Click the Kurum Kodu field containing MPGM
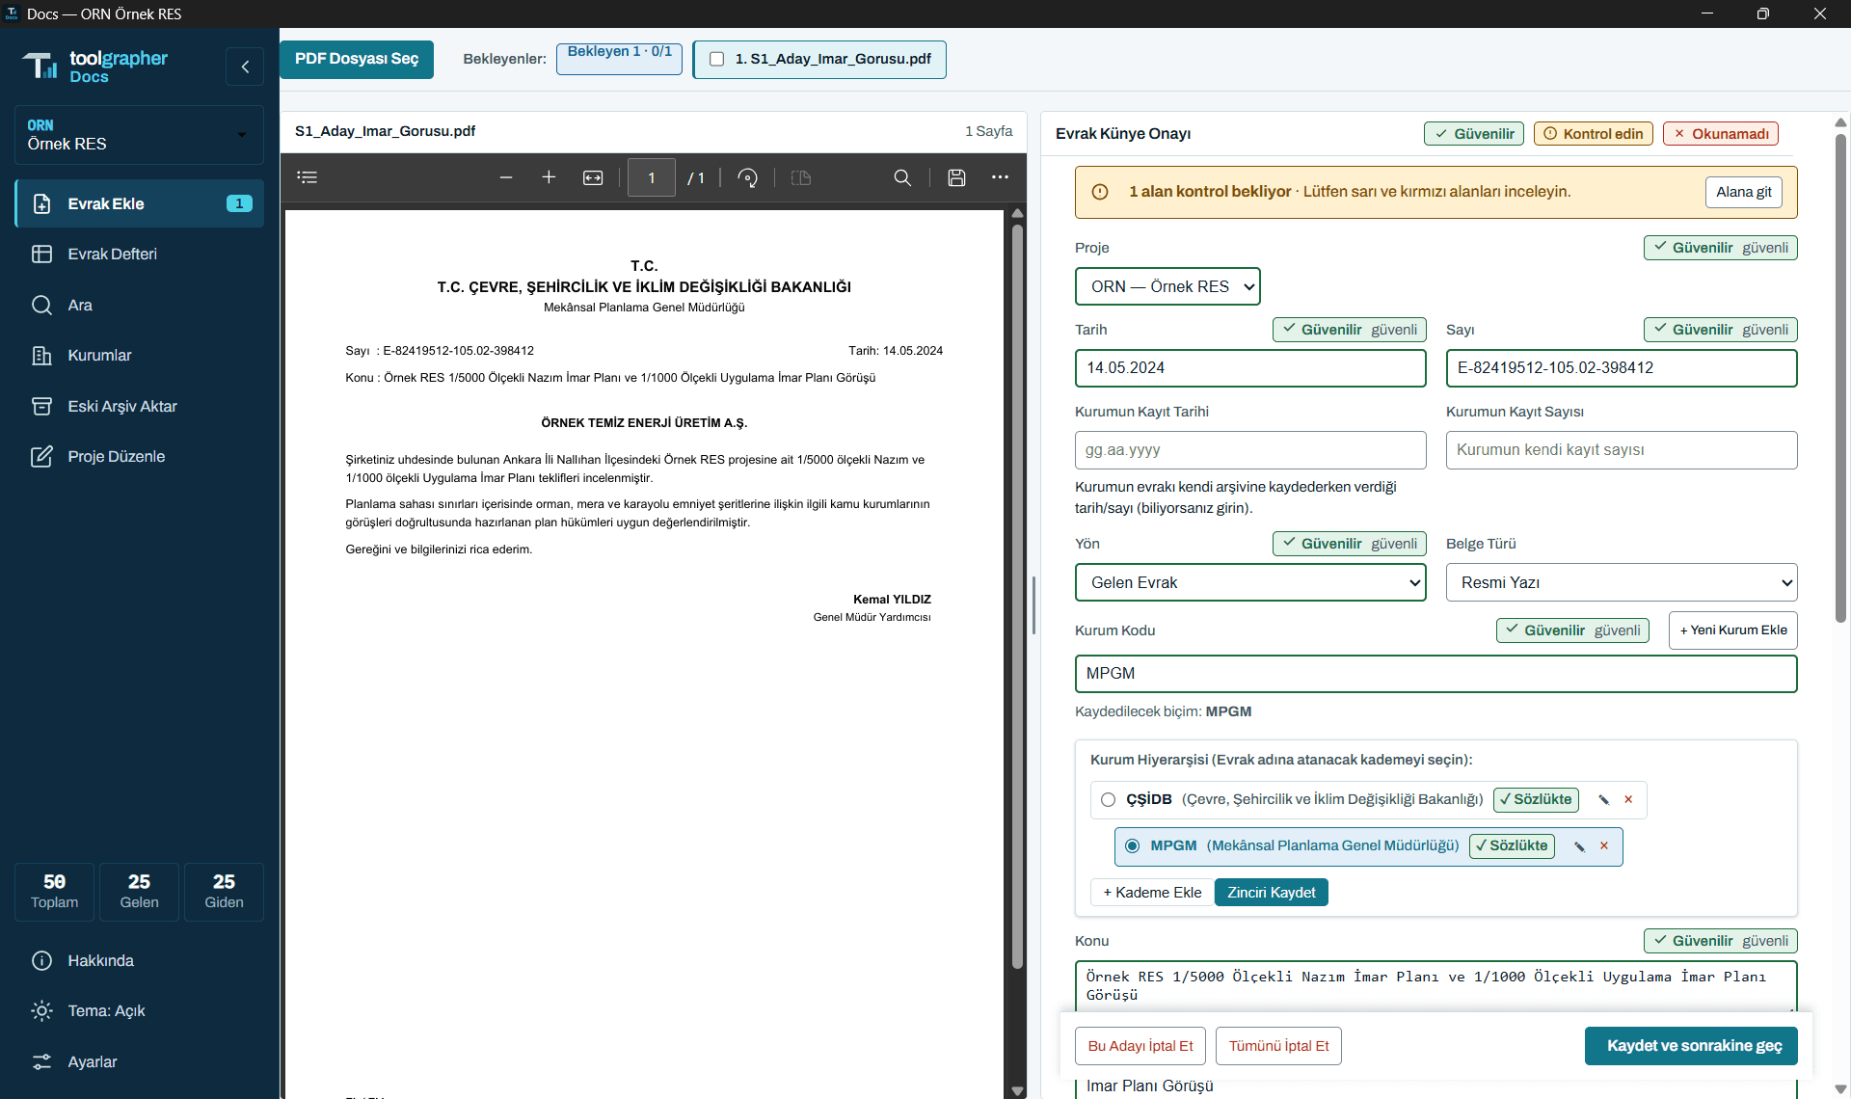 [1435, 674]
